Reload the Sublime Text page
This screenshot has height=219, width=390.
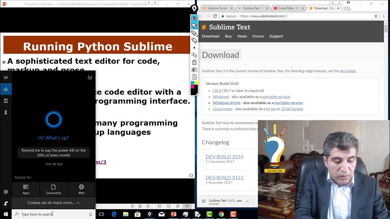[x=215, y=16]
